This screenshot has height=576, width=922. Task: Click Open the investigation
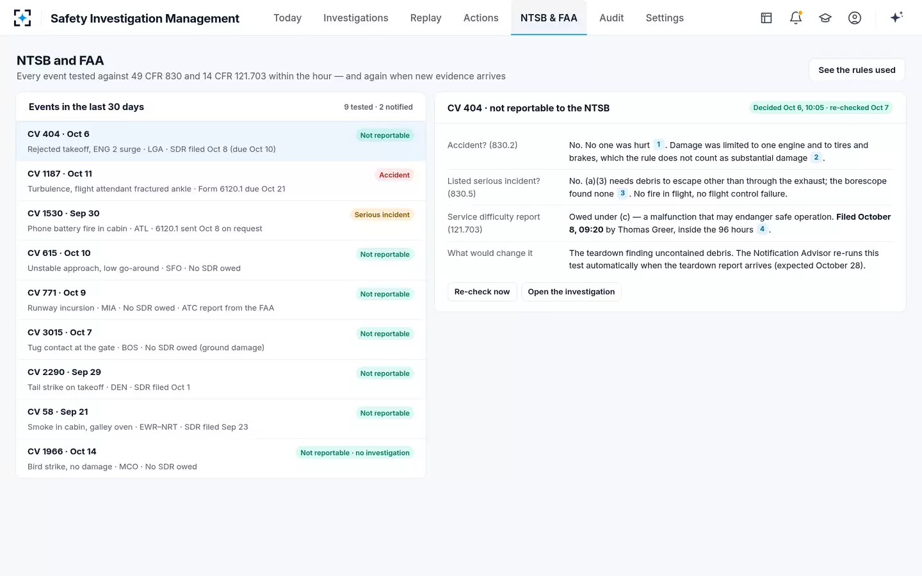(571, 292)
